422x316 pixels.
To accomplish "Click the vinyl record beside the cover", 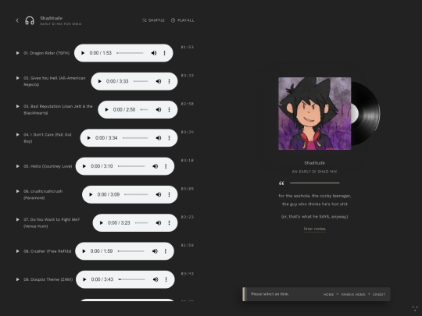I will [x=366, y=114].
